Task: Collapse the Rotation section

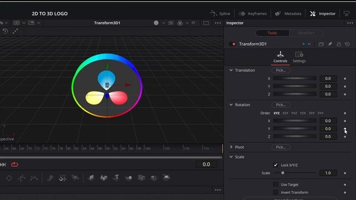Action: (x=231, y=105)
